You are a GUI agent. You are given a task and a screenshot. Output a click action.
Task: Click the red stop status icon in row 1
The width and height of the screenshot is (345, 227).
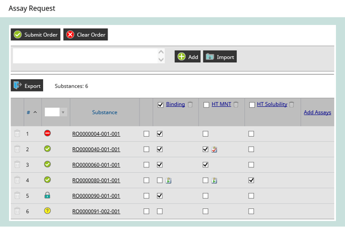point(47,134)
